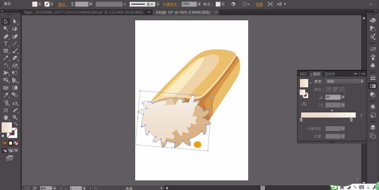Open the 透明度 panel tab
This screenshot has width=379, height=190.
coord(330,74)
